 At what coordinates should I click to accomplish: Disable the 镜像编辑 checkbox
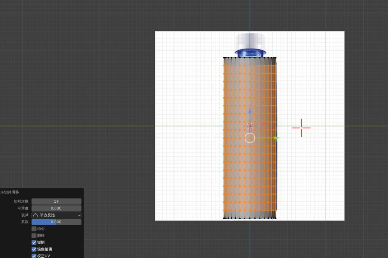pos(34,249)
